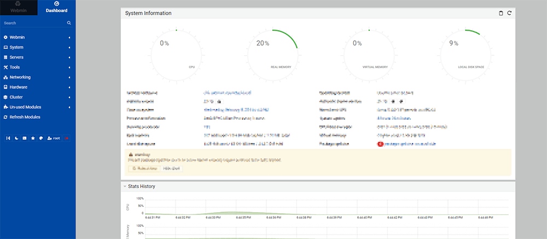
Task: Click the icon beside Webmin version number
Action: coord(219,102)
